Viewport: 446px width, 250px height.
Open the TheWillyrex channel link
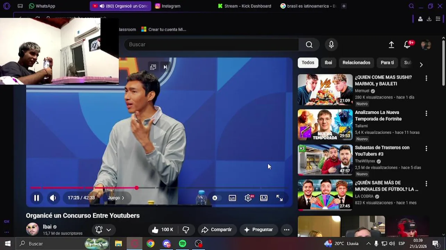[x=365, y=161]
